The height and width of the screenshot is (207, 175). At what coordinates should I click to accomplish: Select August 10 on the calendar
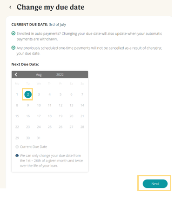(39, 105)
